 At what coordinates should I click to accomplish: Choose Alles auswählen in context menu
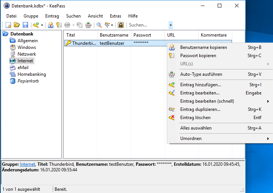click(220, 128)
